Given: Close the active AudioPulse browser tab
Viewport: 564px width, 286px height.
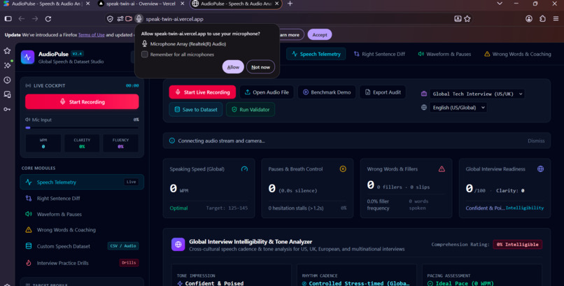Looking at the screenshot, I should pos(276,3).
